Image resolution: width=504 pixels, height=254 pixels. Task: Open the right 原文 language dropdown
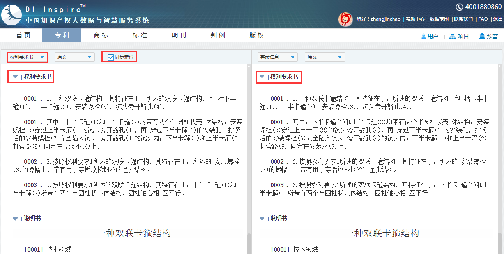(325, 57)
